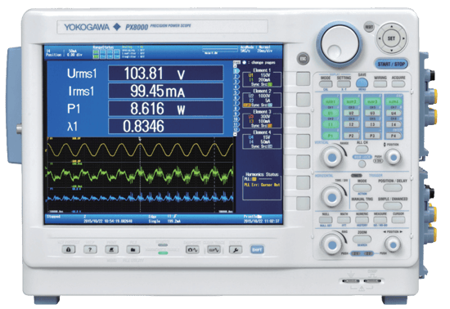
Task: Take a snapshot with the camera-wave key
Action: tap(192, 250)
